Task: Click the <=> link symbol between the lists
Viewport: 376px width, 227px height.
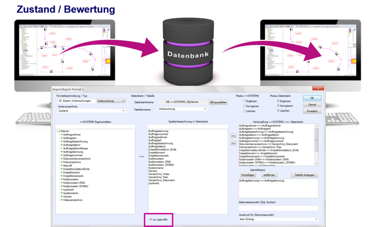Action: pyautogui.click(x=141, y=157)
